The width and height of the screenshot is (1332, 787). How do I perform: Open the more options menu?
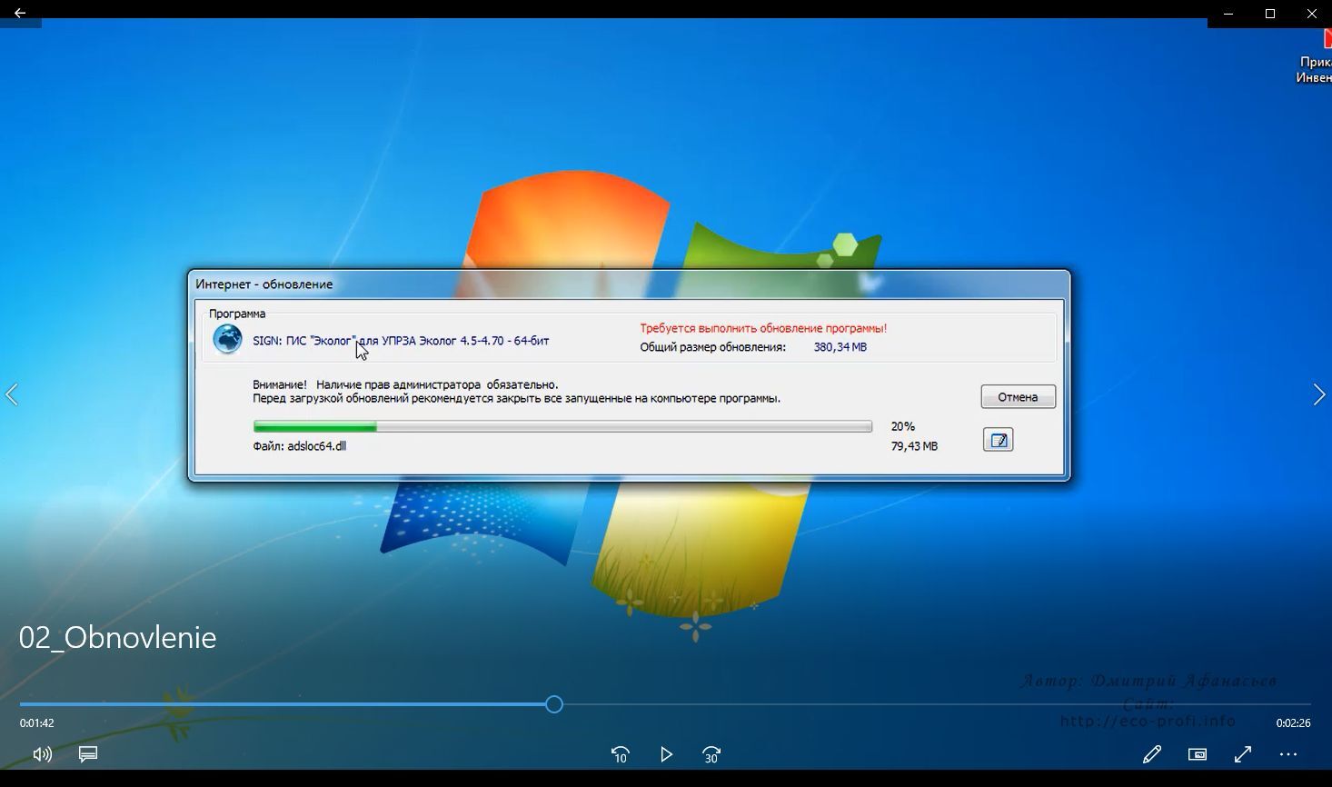(x=1288, y=754)
